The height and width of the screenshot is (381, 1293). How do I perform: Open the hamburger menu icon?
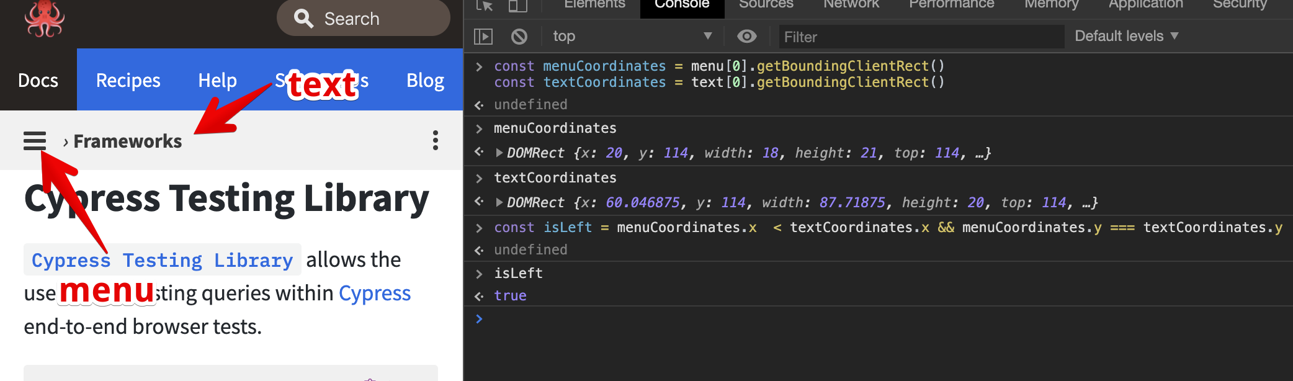pos(35,141)
